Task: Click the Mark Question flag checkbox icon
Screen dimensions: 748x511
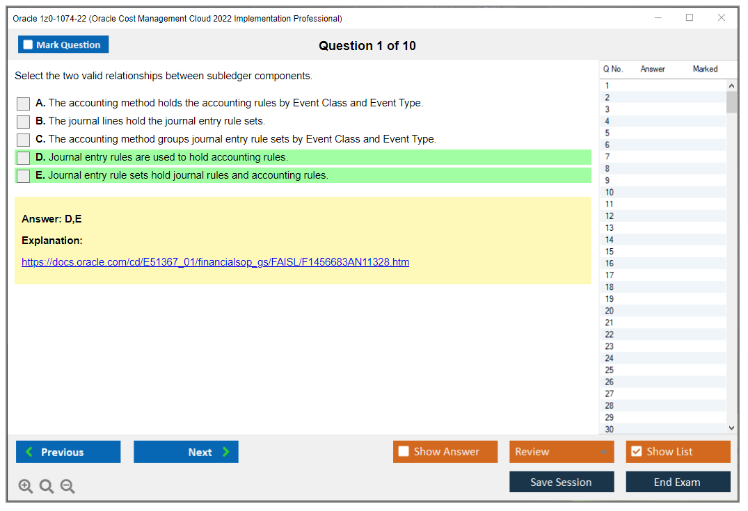Action: pos(27,44)
